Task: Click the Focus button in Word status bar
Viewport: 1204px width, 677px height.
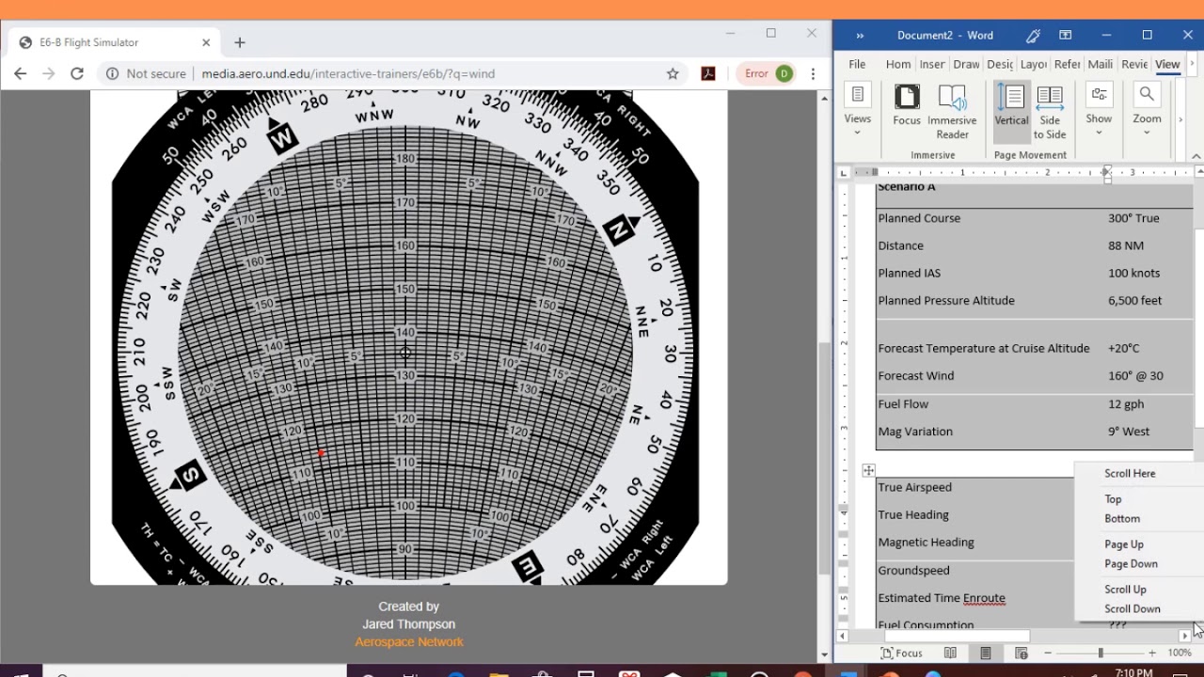Action: coord(901,653)
